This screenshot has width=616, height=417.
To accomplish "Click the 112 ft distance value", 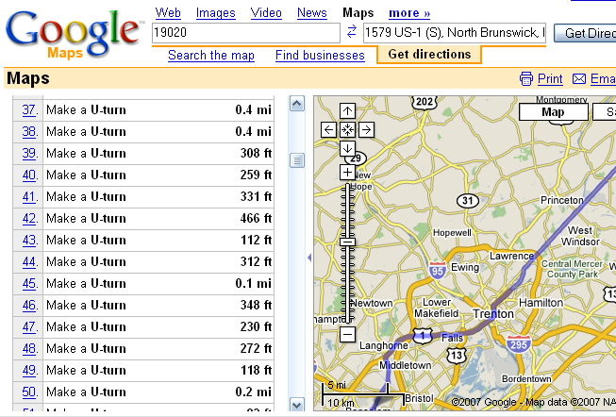I will (257, 240).
